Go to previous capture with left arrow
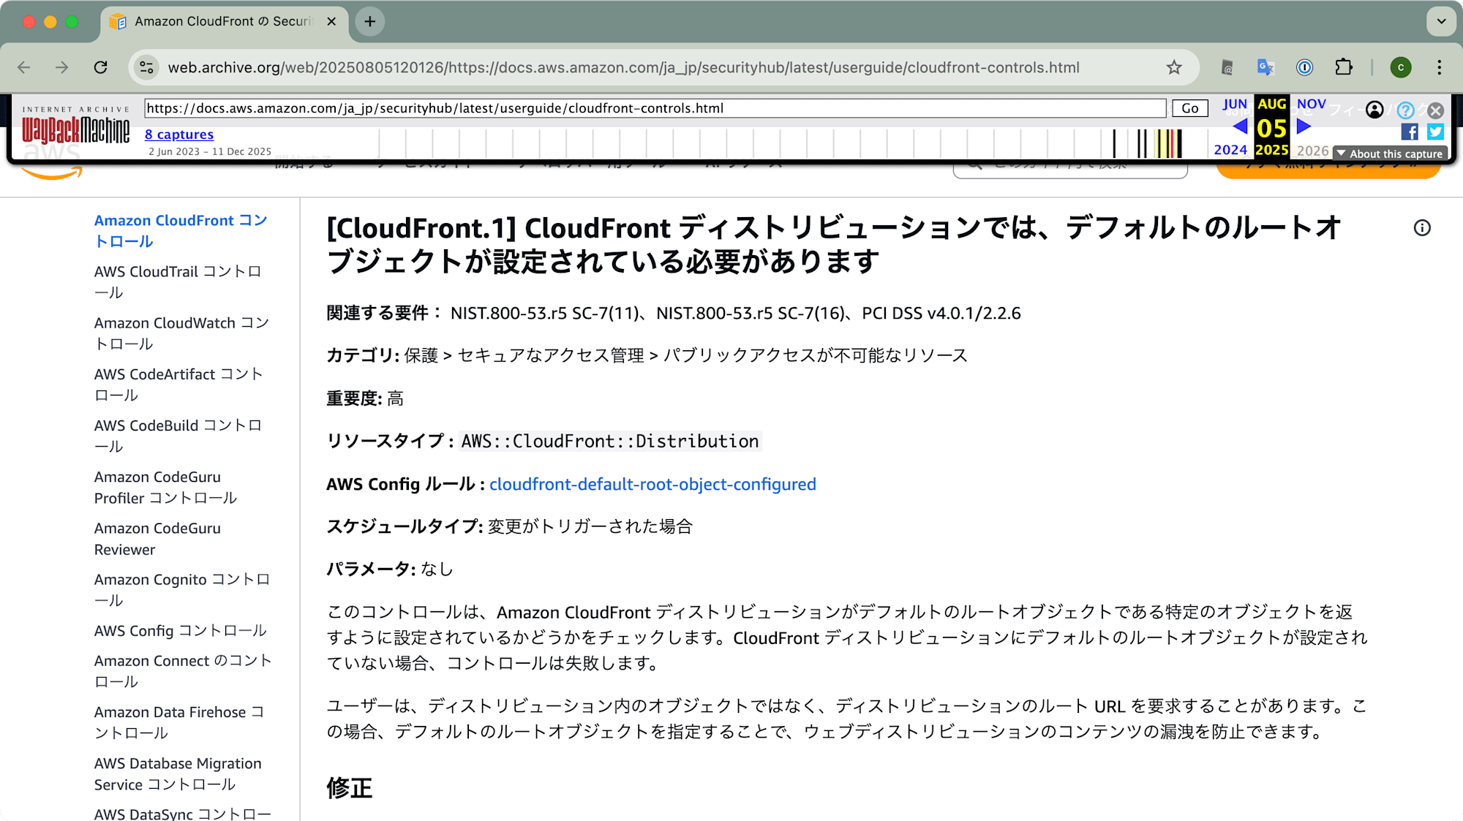1463x821 pixels. point(1240,126)
